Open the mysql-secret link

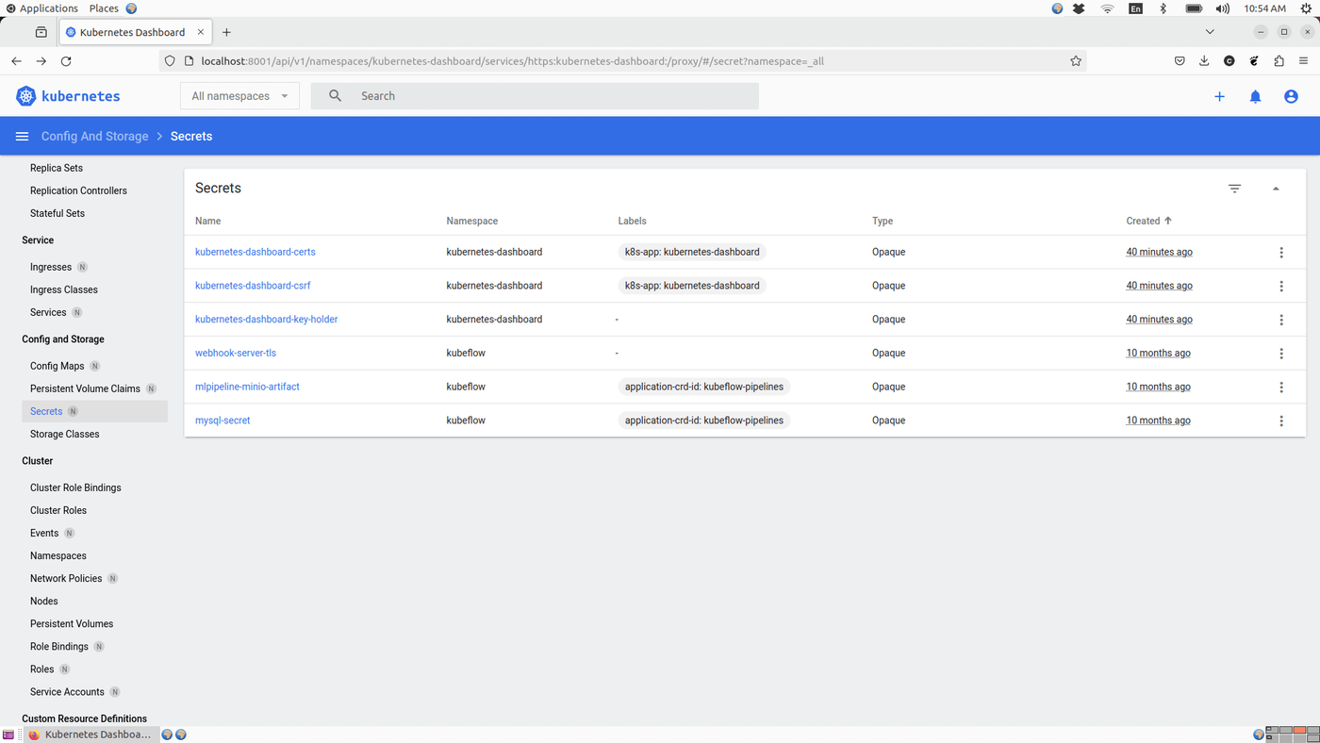pos(223,421)
